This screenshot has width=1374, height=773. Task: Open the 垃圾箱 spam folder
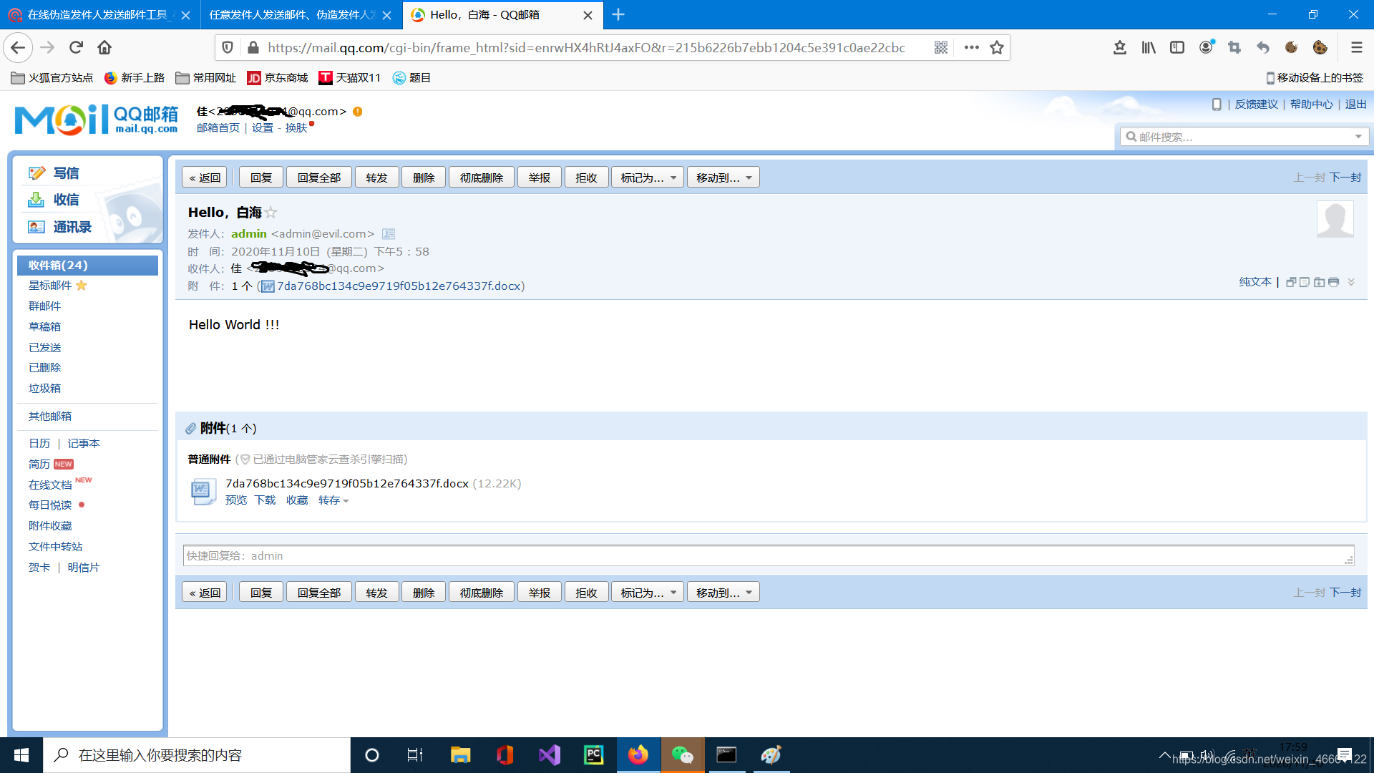[44, 388]
